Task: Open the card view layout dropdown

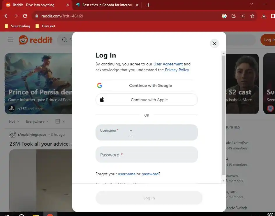Action: point(60,121)
